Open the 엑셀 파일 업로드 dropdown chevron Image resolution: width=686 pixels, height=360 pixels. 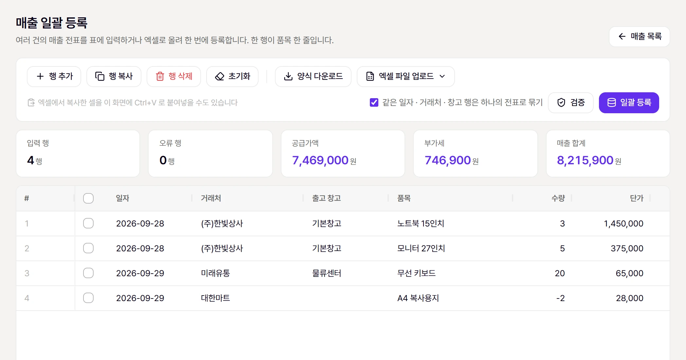point(442,76)
